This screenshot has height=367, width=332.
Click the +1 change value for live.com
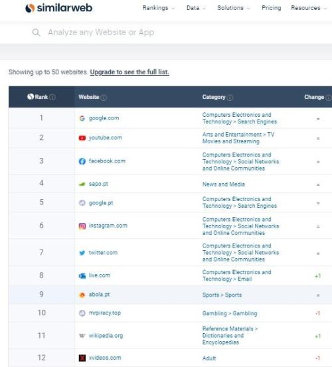(317, 276)
